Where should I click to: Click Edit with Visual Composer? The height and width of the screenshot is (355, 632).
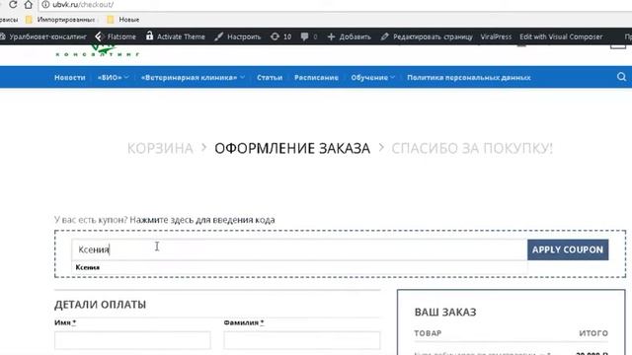[x=561, y=36]
